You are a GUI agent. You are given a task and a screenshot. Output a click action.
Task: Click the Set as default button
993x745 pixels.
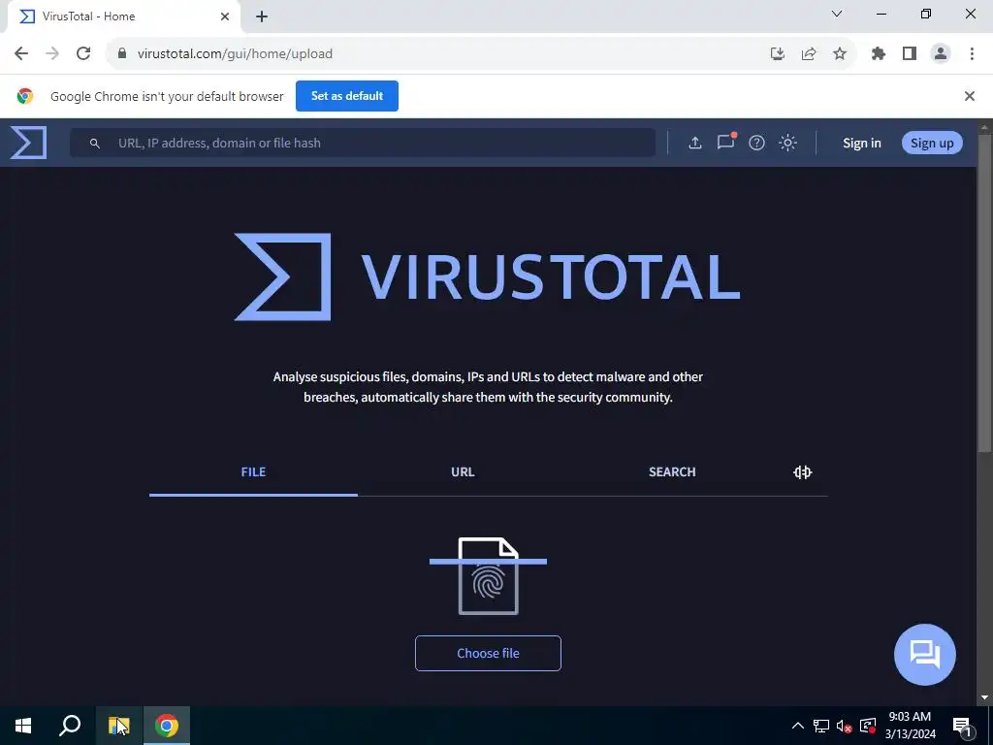[x=347, y=96]
